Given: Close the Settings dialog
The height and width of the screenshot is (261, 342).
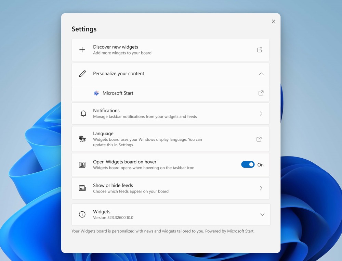Looking at the screenshot, I should click(x=274, y=21).
